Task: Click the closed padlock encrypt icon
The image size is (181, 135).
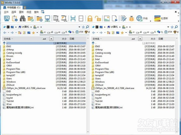Action: tap(90, 19)
